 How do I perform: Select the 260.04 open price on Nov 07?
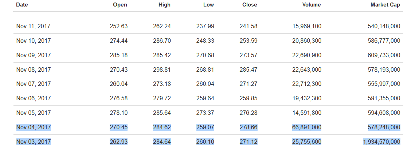119,84
